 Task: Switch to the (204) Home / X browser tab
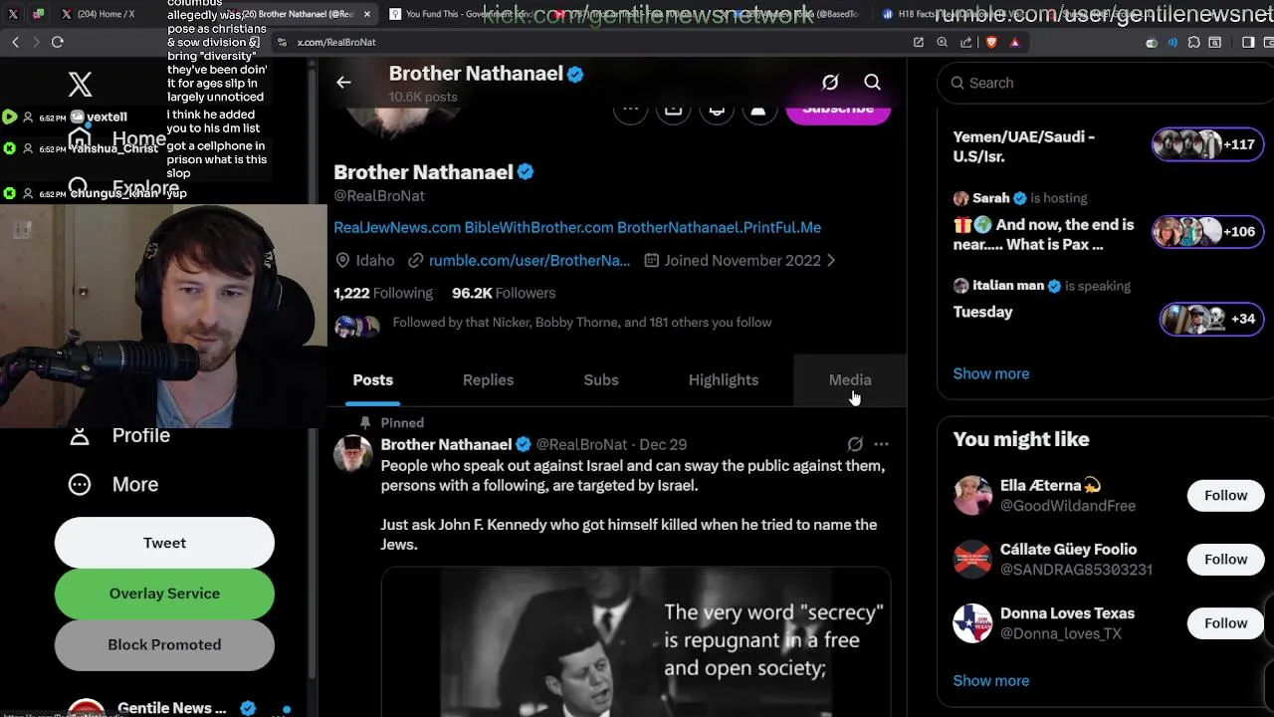[105, 14]
